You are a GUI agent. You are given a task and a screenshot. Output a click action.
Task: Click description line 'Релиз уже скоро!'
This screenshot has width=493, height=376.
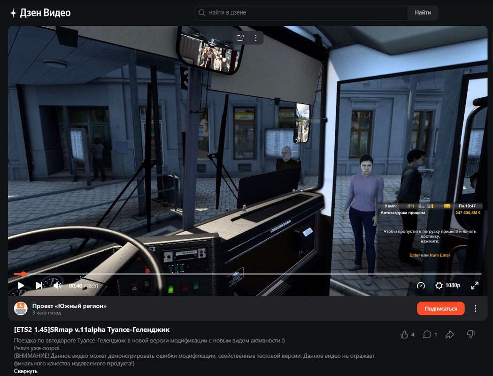[37, 348]
